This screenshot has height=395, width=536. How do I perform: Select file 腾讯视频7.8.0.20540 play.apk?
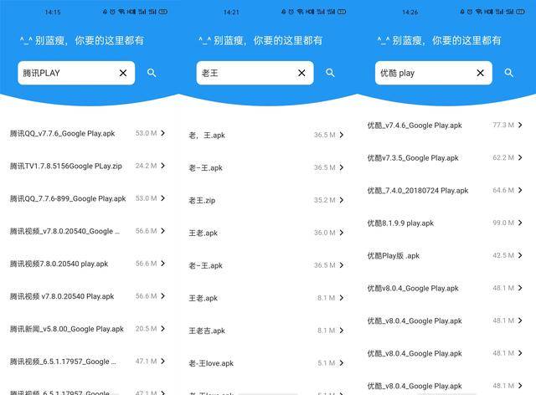[59, 264]
